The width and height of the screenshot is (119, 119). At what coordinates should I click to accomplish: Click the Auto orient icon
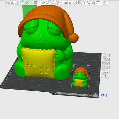17,3
